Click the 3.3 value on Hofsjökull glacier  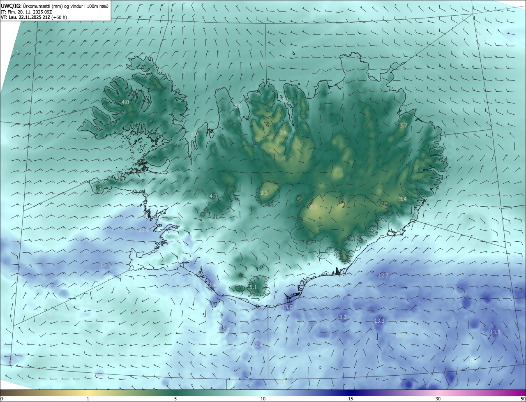pos(264,193)
